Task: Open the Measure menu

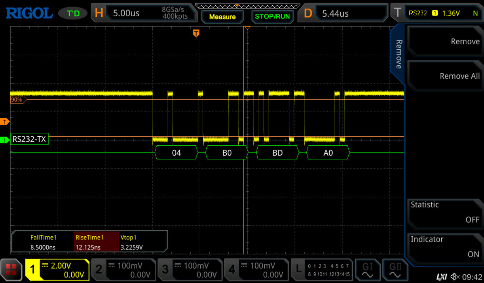Action: [x=222, y=17]
